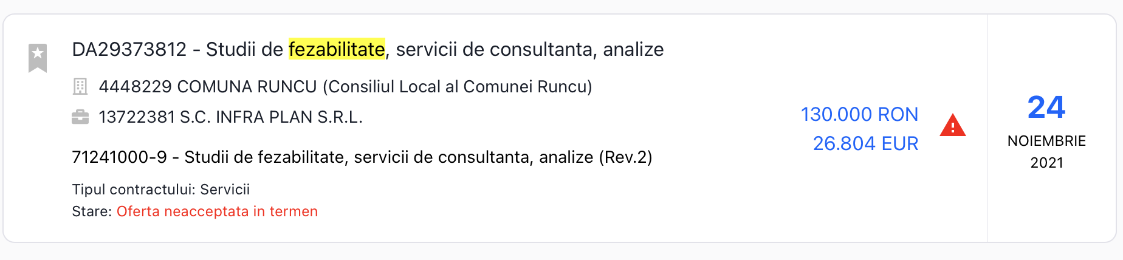Click the Tipul contractului label

pos(134,190)
